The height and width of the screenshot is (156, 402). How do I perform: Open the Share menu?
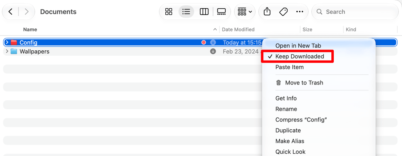pos(267,11)
